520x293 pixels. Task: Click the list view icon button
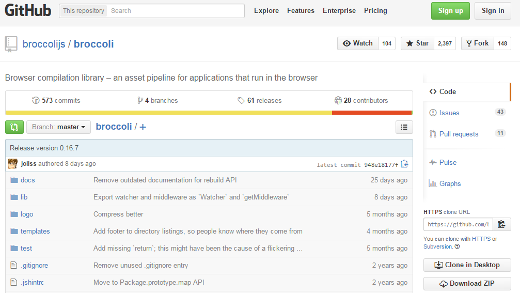pos(404,127)
